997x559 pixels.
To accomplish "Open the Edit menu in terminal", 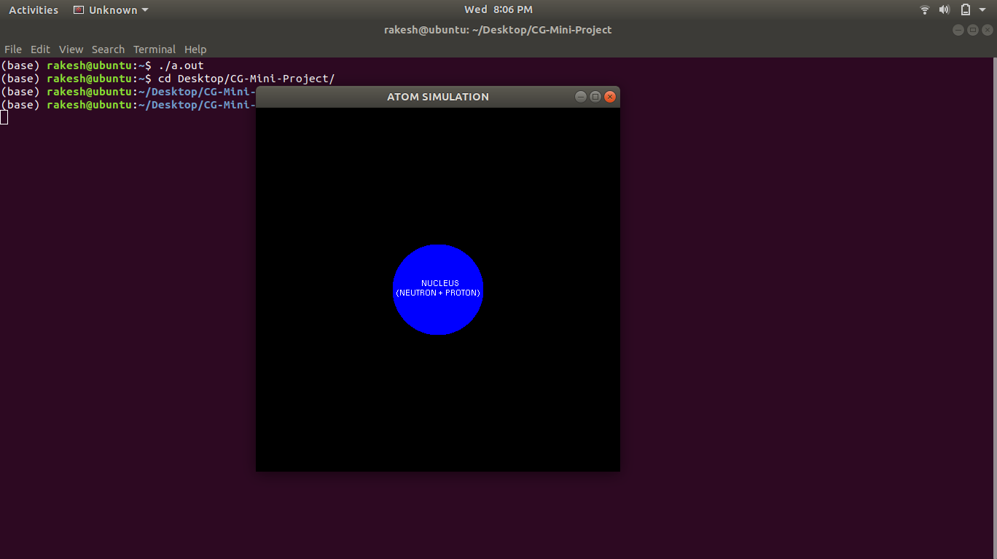I will tap(40, 49).
